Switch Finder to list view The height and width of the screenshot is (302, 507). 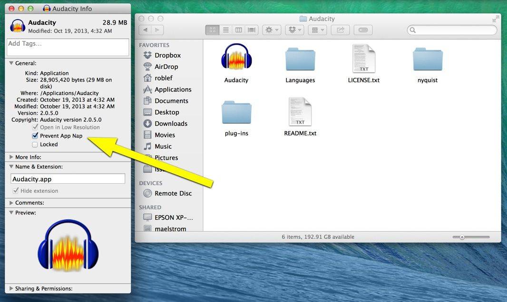pos(225,30)
